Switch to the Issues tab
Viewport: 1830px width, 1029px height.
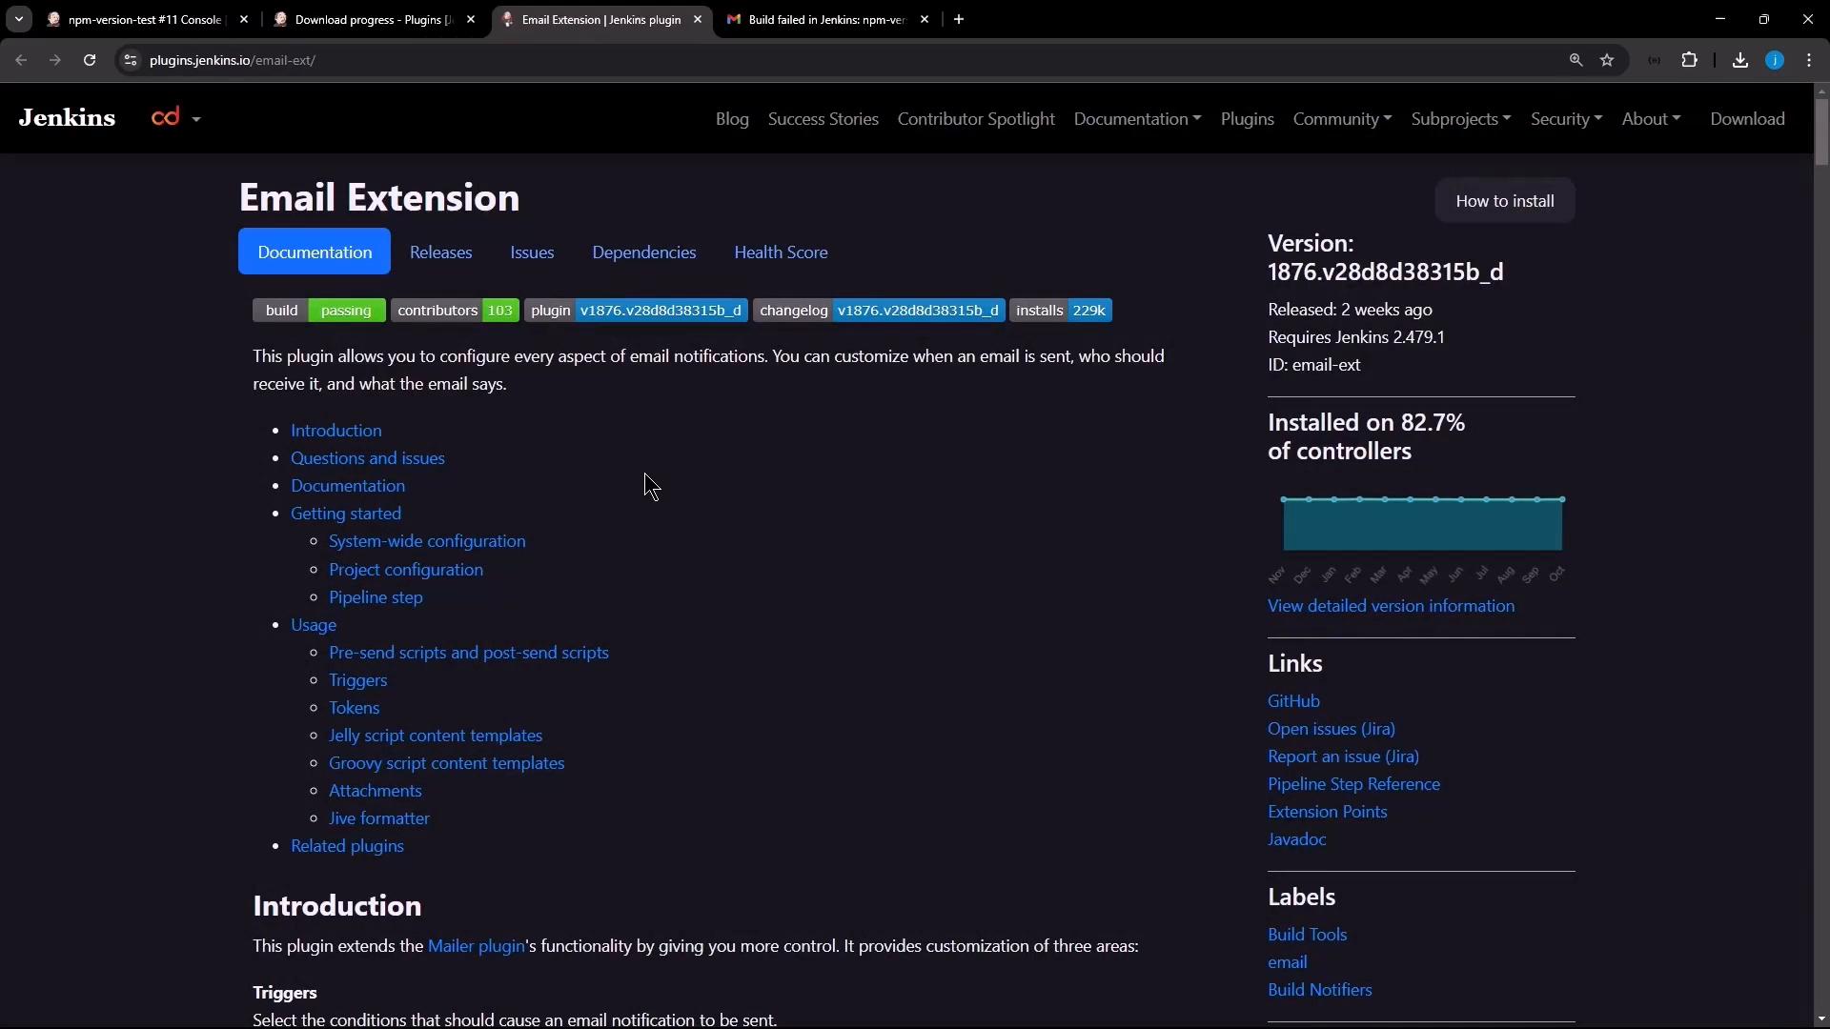pyautogui.click(x=532, y=252)
